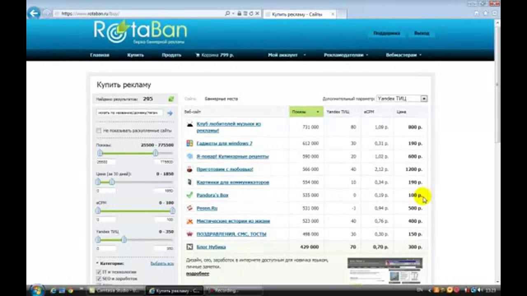Viewport: 527px width, 296px height.
Task: Open the Yandex ТИЦ additional parameter dropdown
Action: pos(402,99)
